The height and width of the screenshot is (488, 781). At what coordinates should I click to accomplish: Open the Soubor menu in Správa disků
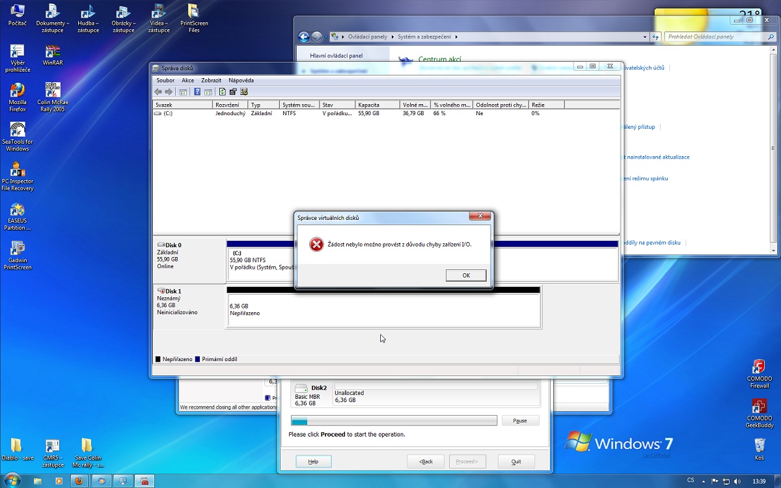165,80
